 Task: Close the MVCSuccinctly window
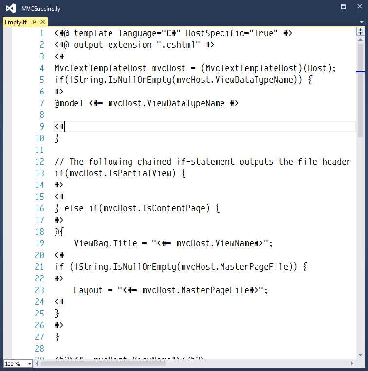[360, 7]
